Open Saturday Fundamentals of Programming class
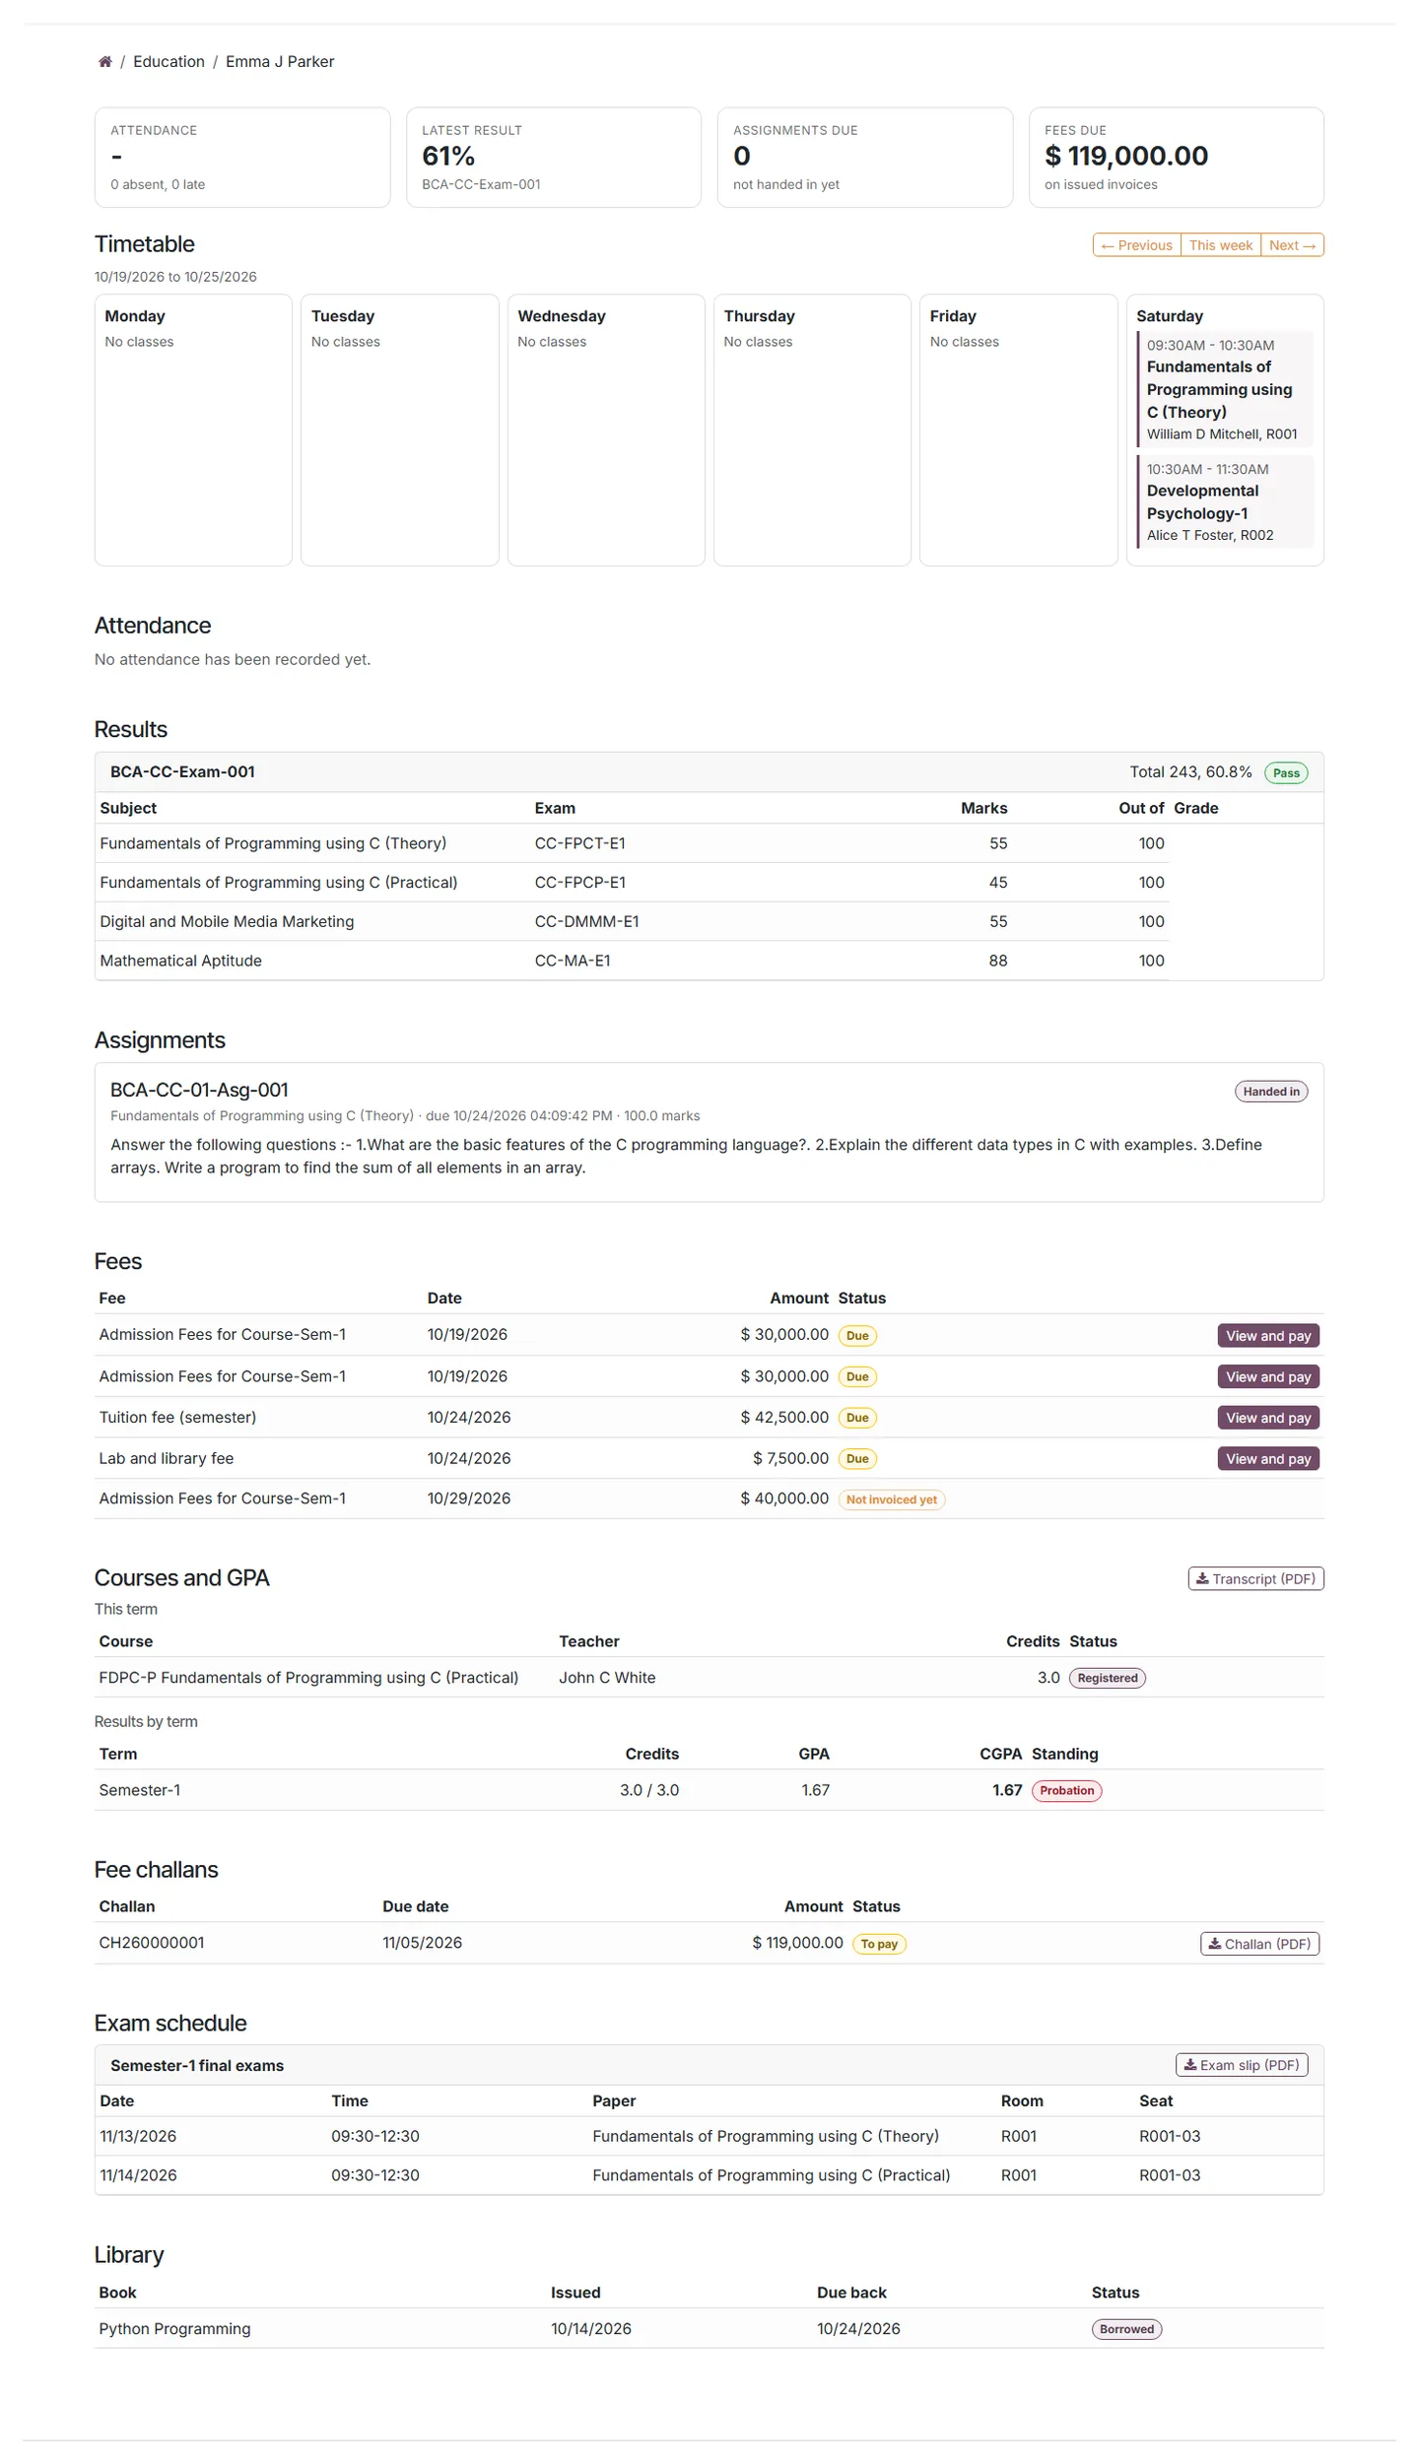Screen dimensions: 1419x2464 tap(1225, 389)
